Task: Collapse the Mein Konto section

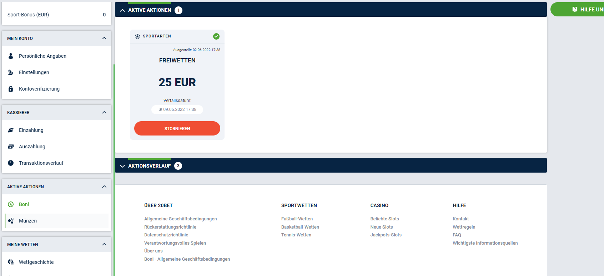Action: 104,38
